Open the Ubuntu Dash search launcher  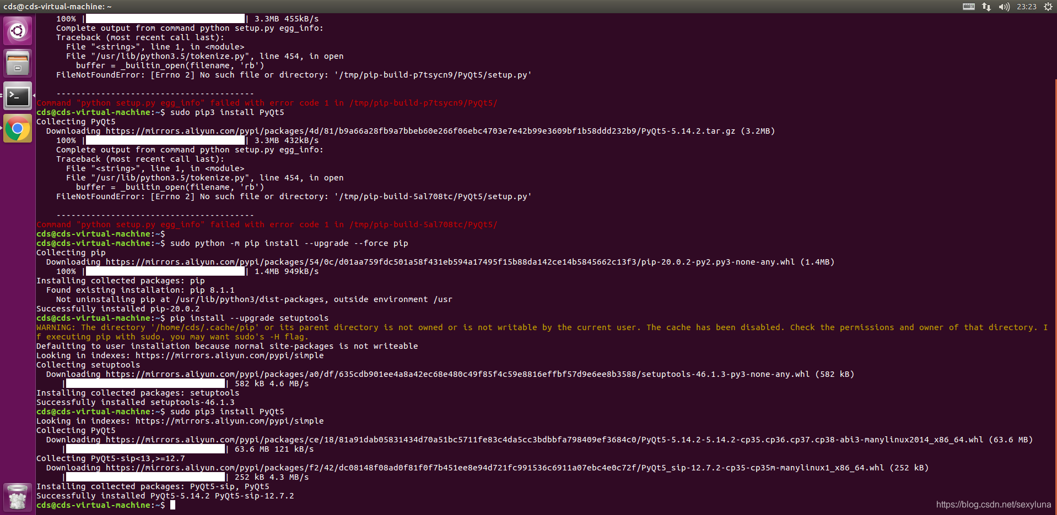coord(18,31)
